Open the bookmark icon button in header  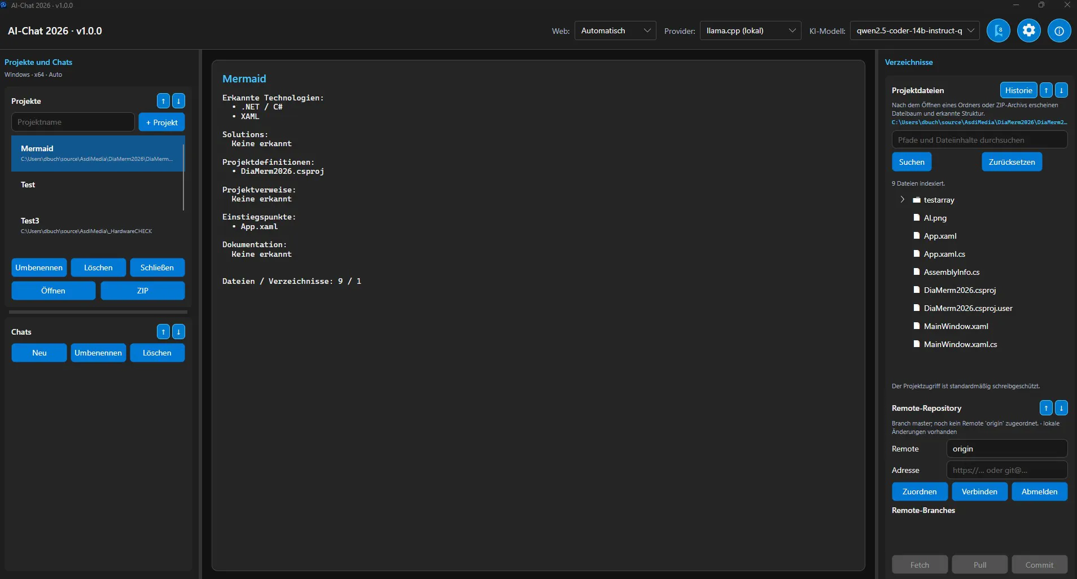[x=998, y=30]
